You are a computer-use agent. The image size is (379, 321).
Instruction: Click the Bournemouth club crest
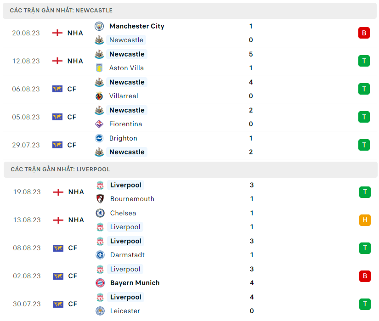click(100, 199)
